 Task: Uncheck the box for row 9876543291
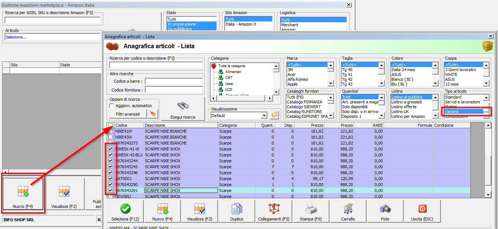tap(110, 190)
